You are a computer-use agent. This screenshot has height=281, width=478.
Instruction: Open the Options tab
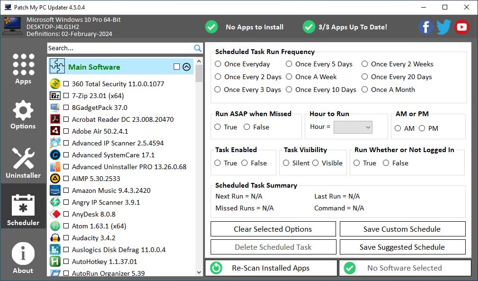[x=23, y=114]
